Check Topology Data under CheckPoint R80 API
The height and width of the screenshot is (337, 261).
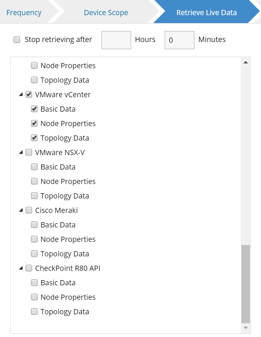tap(34, 312)
